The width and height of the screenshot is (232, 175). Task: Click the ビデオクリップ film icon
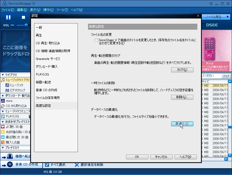click(x=8, y=90)
